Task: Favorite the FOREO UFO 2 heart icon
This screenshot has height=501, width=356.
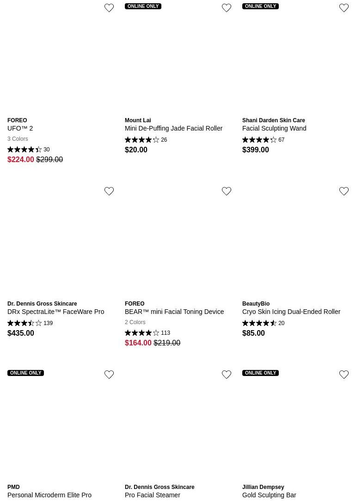Action: 109,8
